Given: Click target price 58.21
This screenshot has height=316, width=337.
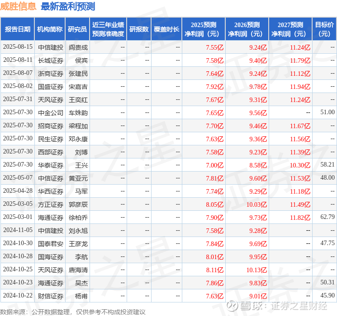Looking at the screenshot, I should click(328, 164).
